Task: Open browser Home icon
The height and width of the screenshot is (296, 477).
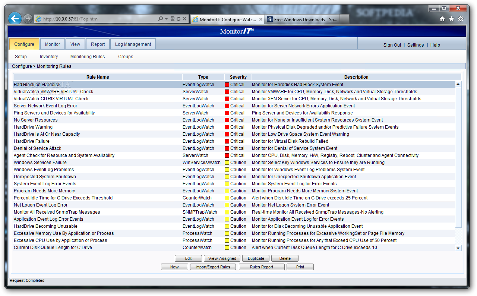Action: (x=442, y=19)
